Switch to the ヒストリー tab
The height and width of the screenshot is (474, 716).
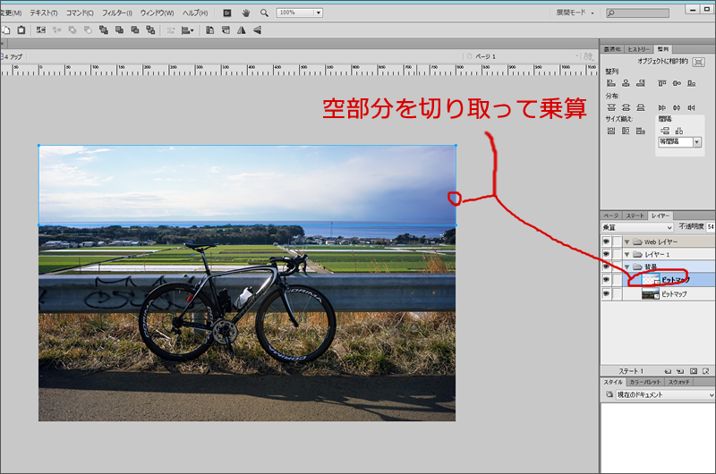(638, 49)
